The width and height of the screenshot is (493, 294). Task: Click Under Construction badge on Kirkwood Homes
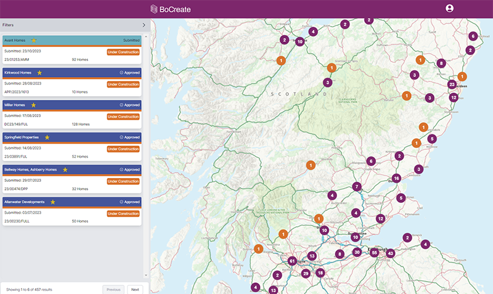(x=123, y=84)
